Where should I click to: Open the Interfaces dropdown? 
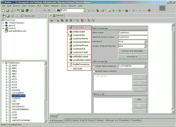tap(145, 42)
